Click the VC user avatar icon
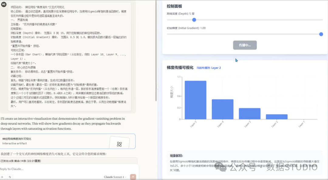The height and width of the screenshot is (180, 328). click(x=4, y=4)
